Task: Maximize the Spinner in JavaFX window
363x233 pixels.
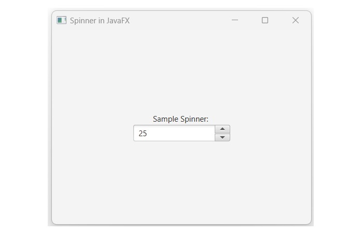Action: pyautogui.click(x=265, y=20)
